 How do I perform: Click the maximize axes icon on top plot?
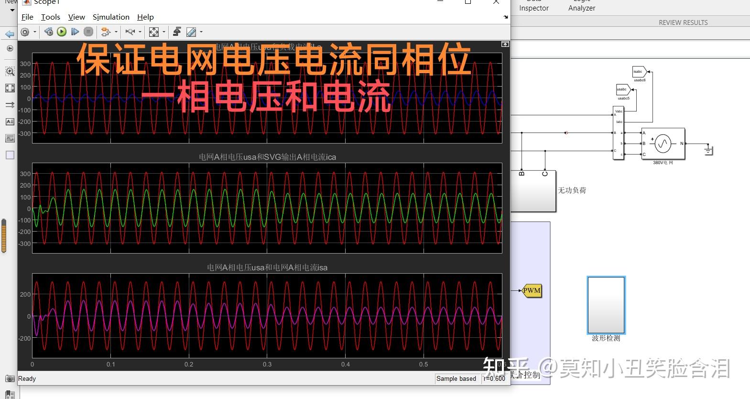[x=505, y=44]
